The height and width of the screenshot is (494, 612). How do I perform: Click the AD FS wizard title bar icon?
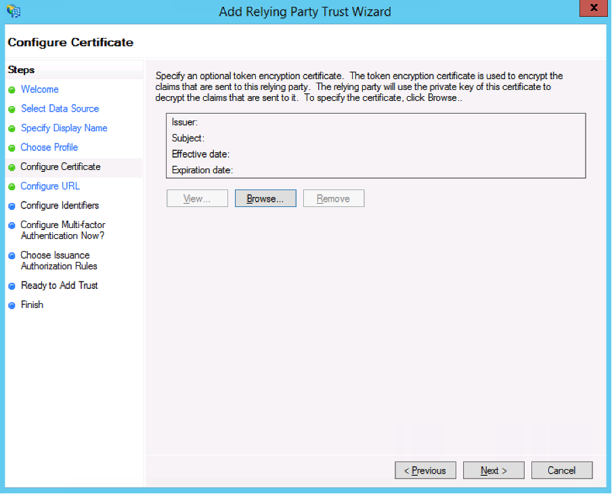14,11
